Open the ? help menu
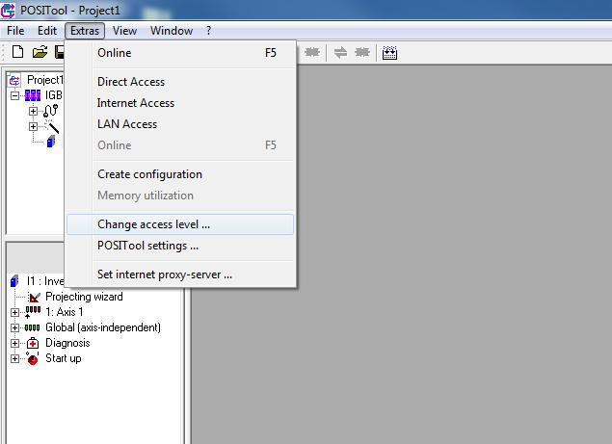This screenshot has height=444, width=612. click(x=209, y=31)
